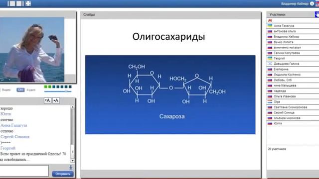Viewport: 319px width, 179px height.
Task: Open the info icon next to Владимир Кеймар
Action: [x=312, y=3]
